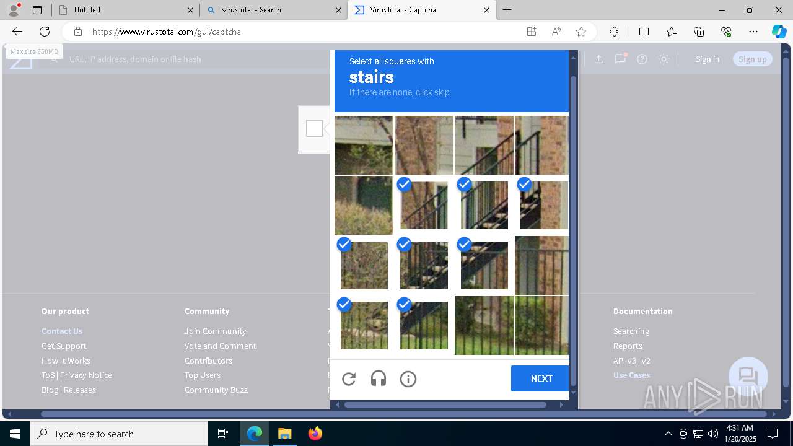Image resolution: width=793 pixels, height=446 pixels.
Task: Switch to virustotal - Search tab
Action: [274, 10]
